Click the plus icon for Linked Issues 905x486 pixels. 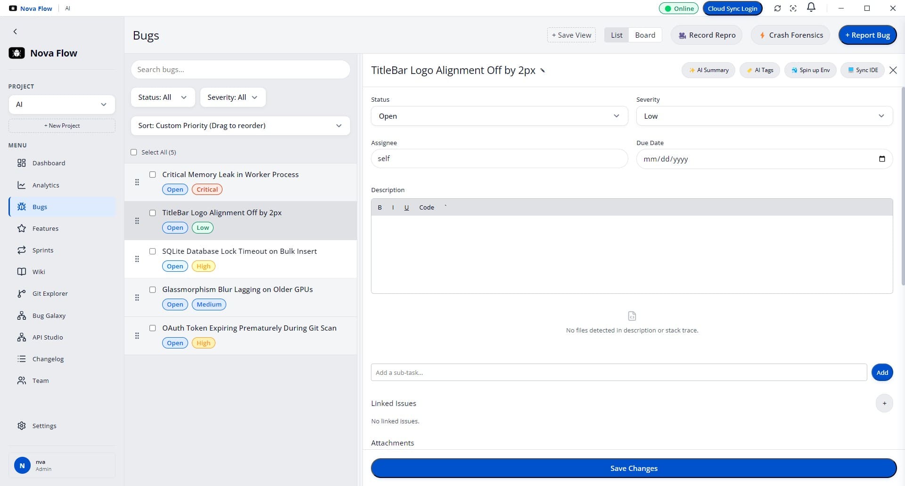[884, 403]
